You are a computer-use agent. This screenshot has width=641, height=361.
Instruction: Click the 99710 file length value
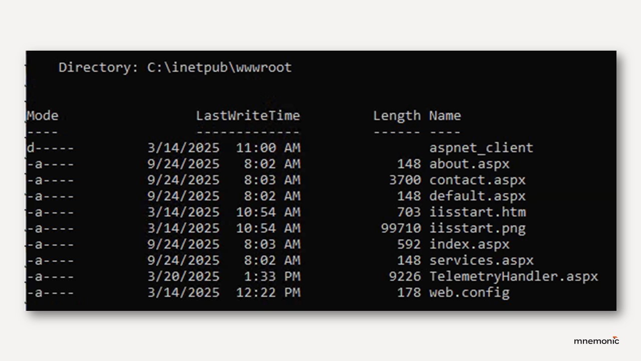coord(401,228)
